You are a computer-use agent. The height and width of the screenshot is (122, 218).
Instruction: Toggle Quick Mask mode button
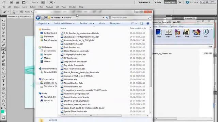3,118
